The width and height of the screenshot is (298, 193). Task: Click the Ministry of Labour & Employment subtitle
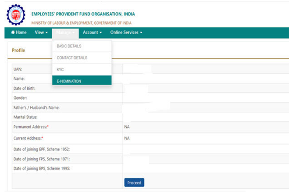pos(81,23)
